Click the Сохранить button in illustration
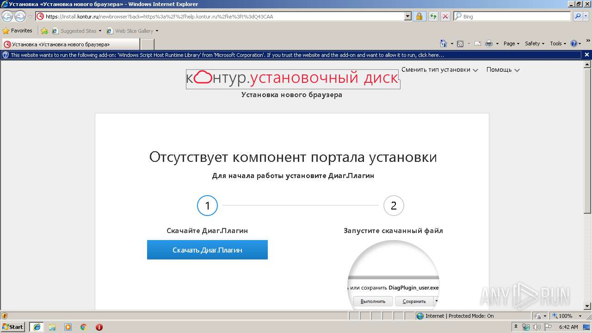 tap(414, 301)
